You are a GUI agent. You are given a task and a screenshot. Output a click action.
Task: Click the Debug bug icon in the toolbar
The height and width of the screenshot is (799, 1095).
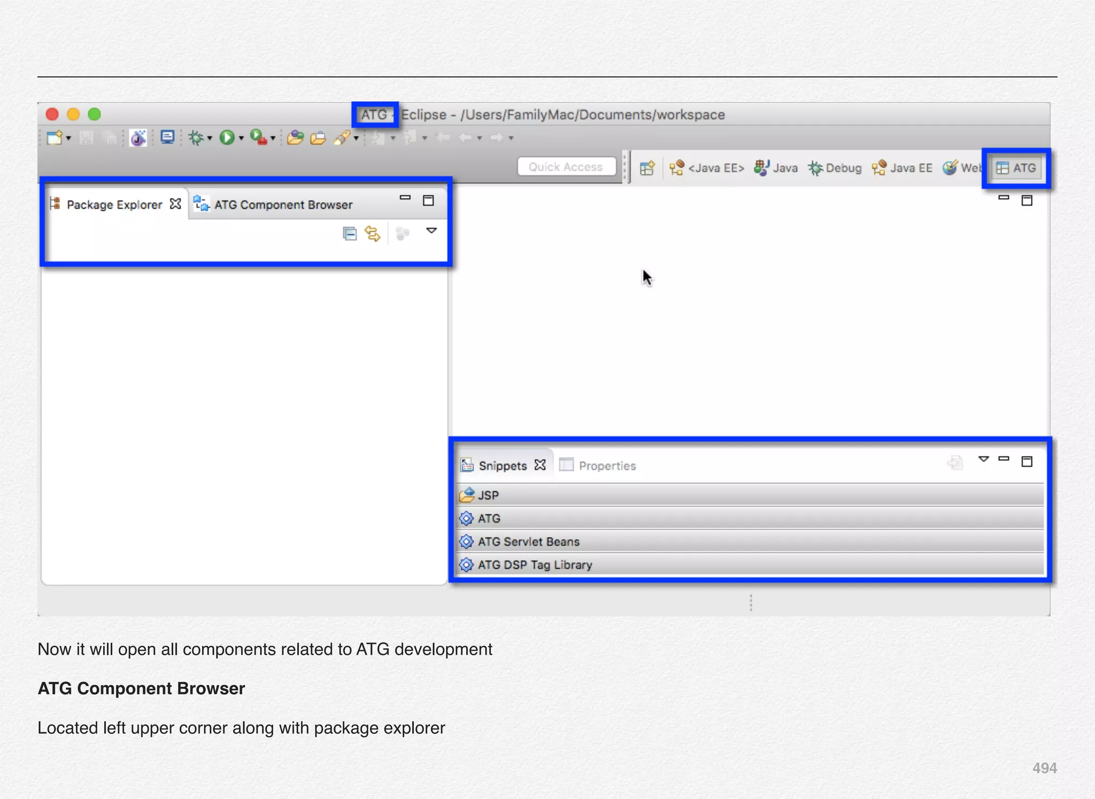click(x=196, y=138)
